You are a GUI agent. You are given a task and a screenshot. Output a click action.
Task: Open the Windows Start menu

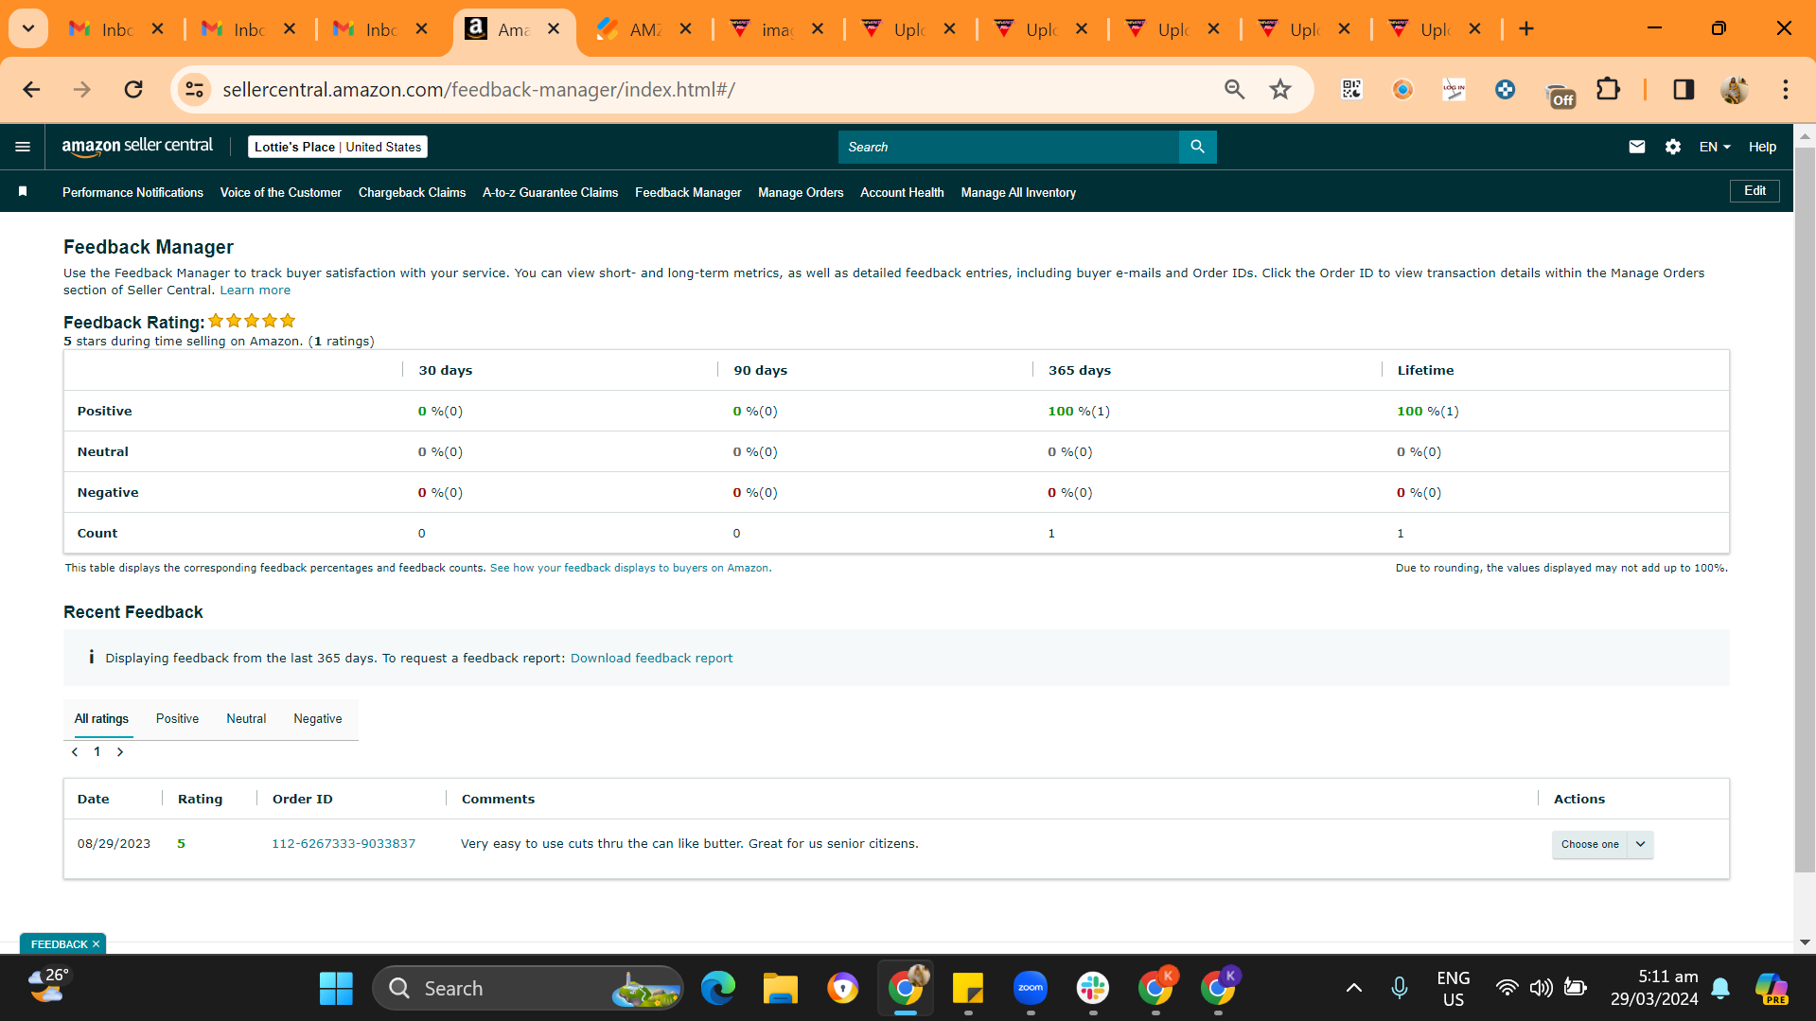pyautogui.click(x=336, y=988)
